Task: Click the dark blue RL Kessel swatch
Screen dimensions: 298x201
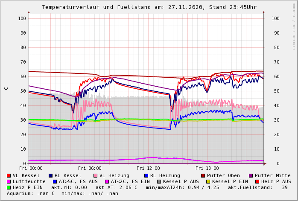Action: 51,175
